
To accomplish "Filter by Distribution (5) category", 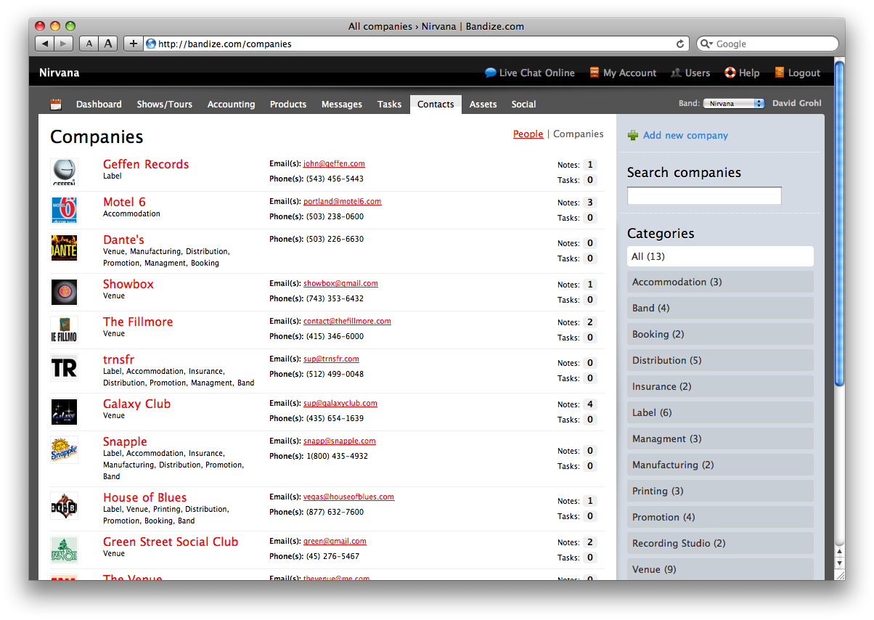I will (720, 360).
